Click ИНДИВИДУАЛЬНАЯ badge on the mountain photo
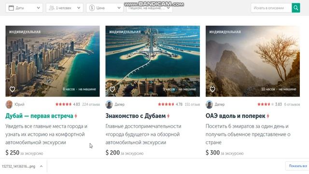Viewport: 309px width, 174px height. [225, 32]
